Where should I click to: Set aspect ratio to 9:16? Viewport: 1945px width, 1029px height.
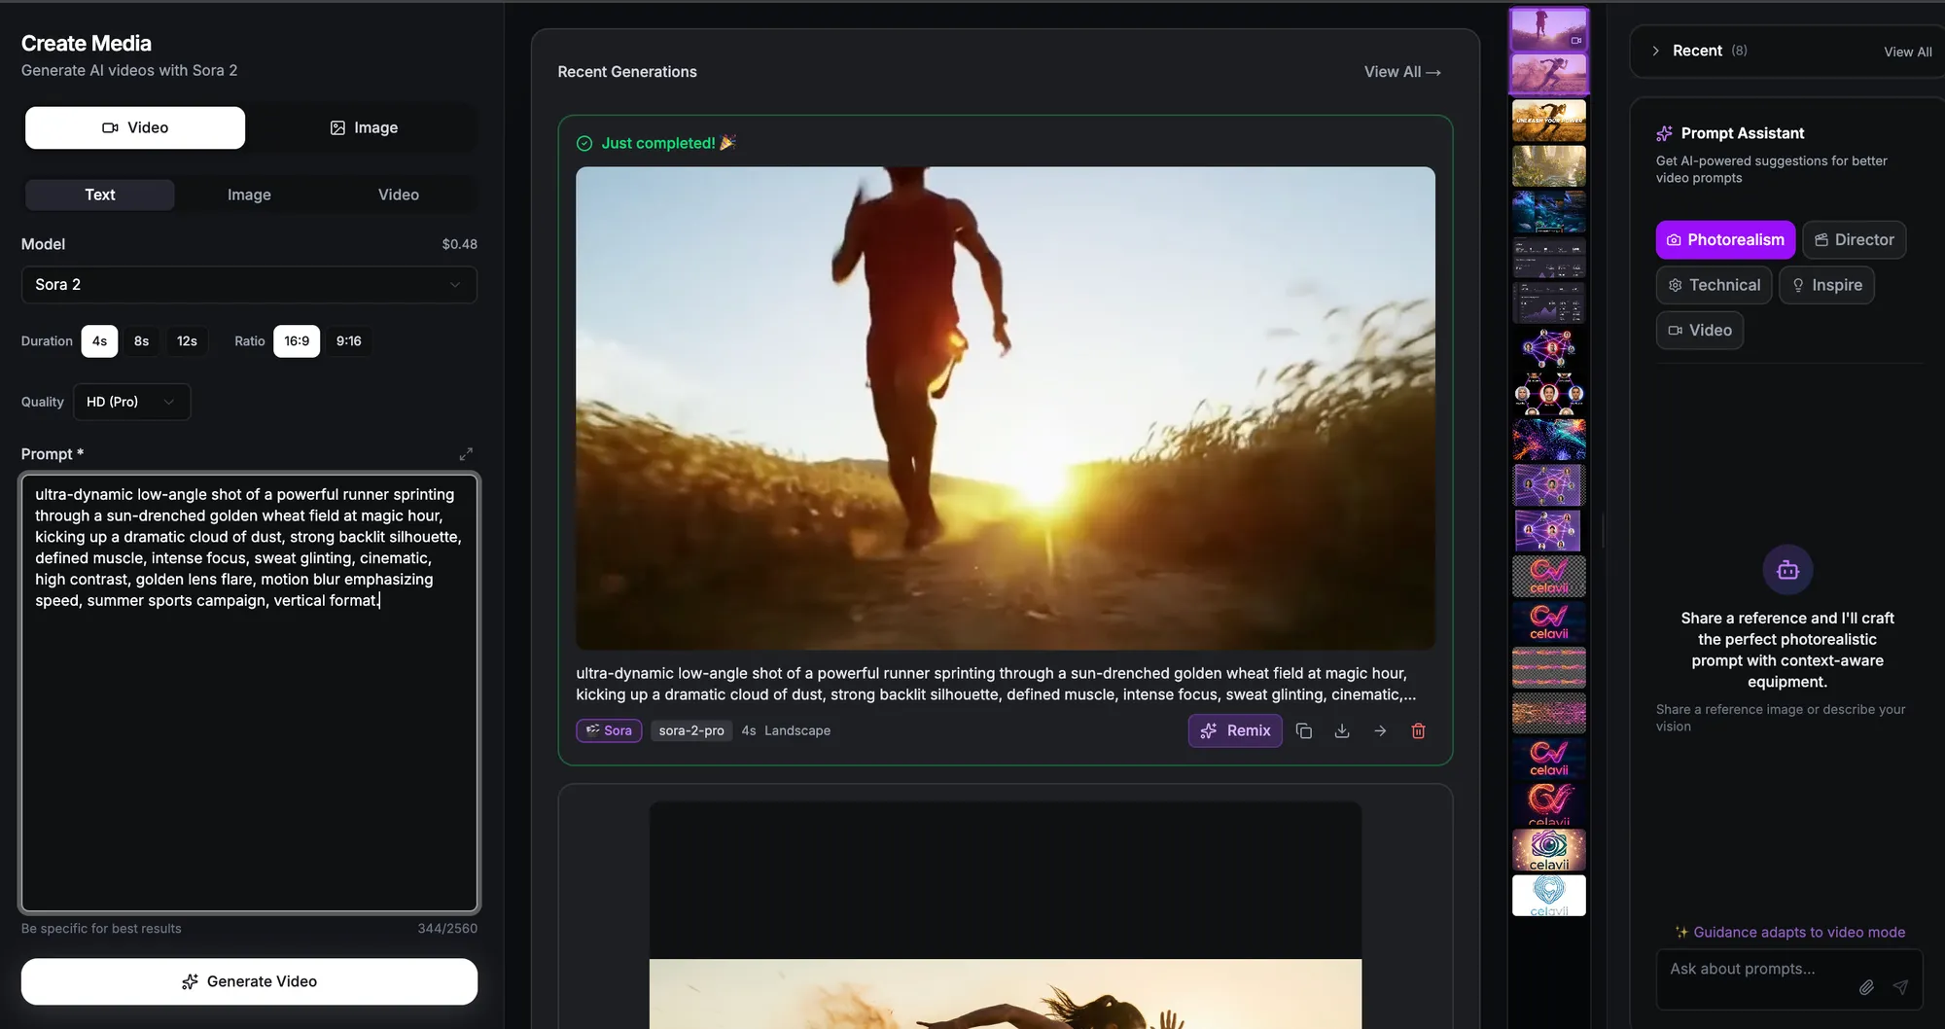click(348, 340)
